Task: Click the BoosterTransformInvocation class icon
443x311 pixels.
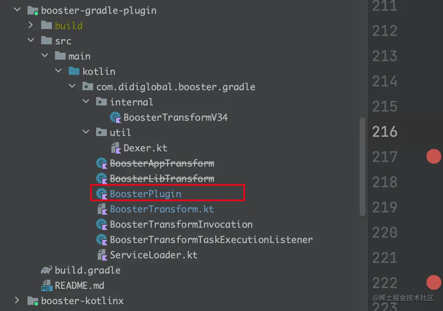Action: click(102, 224)
